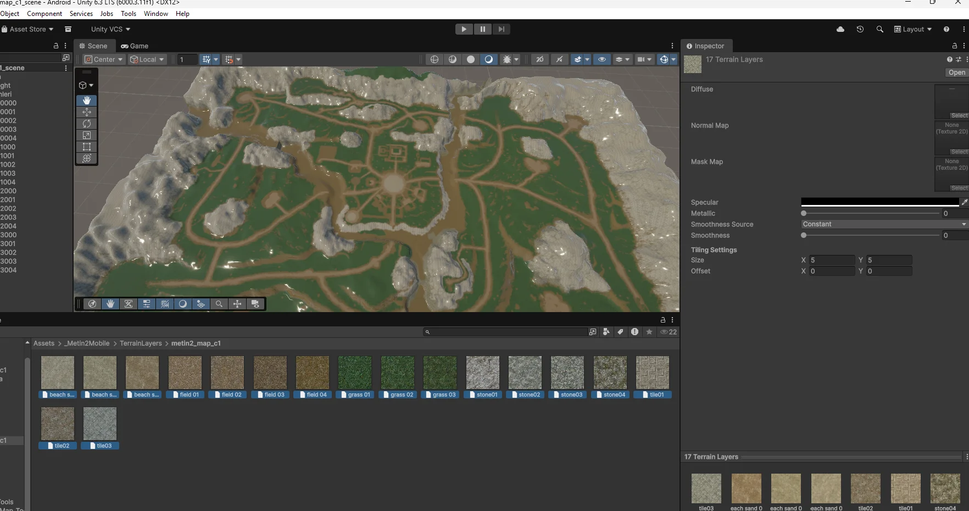Viewport: 969px width, 511px height.
Task: Select the Scene tab
Action: click(x=93, y=46)
